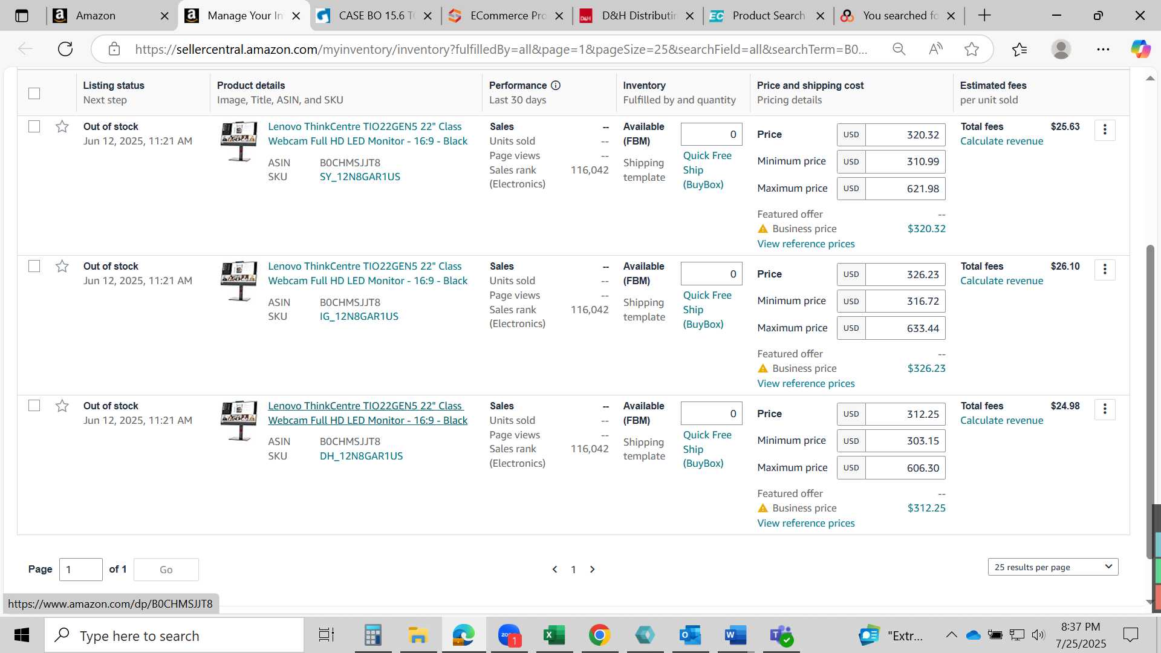Viewport: 1161px width, 653px height.
Task: Add page to favorites star
Action: tap(972, 49)
